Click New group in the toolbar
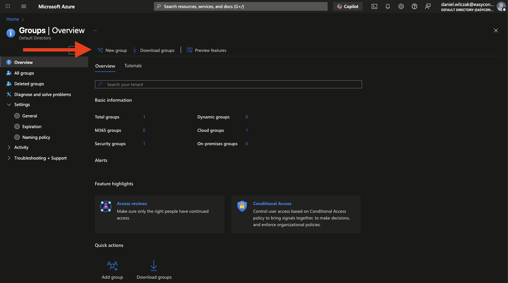508x283 pixels. coord(113,51)
